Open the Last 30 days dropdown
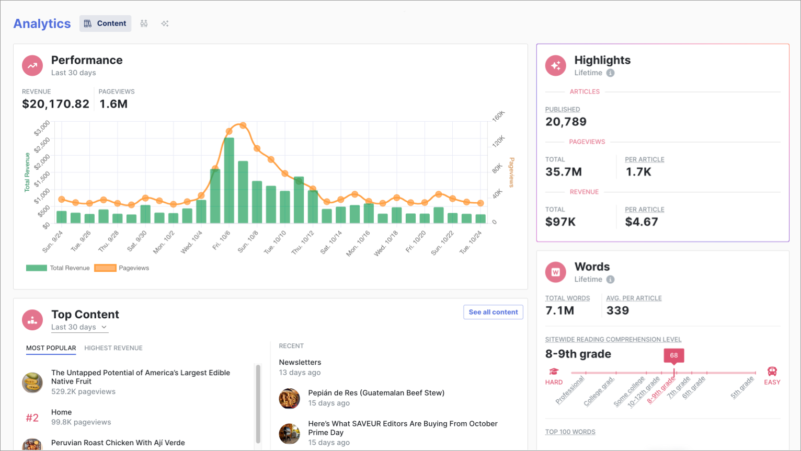The width and height of the screenshot is (801, 451). point(79,327)
